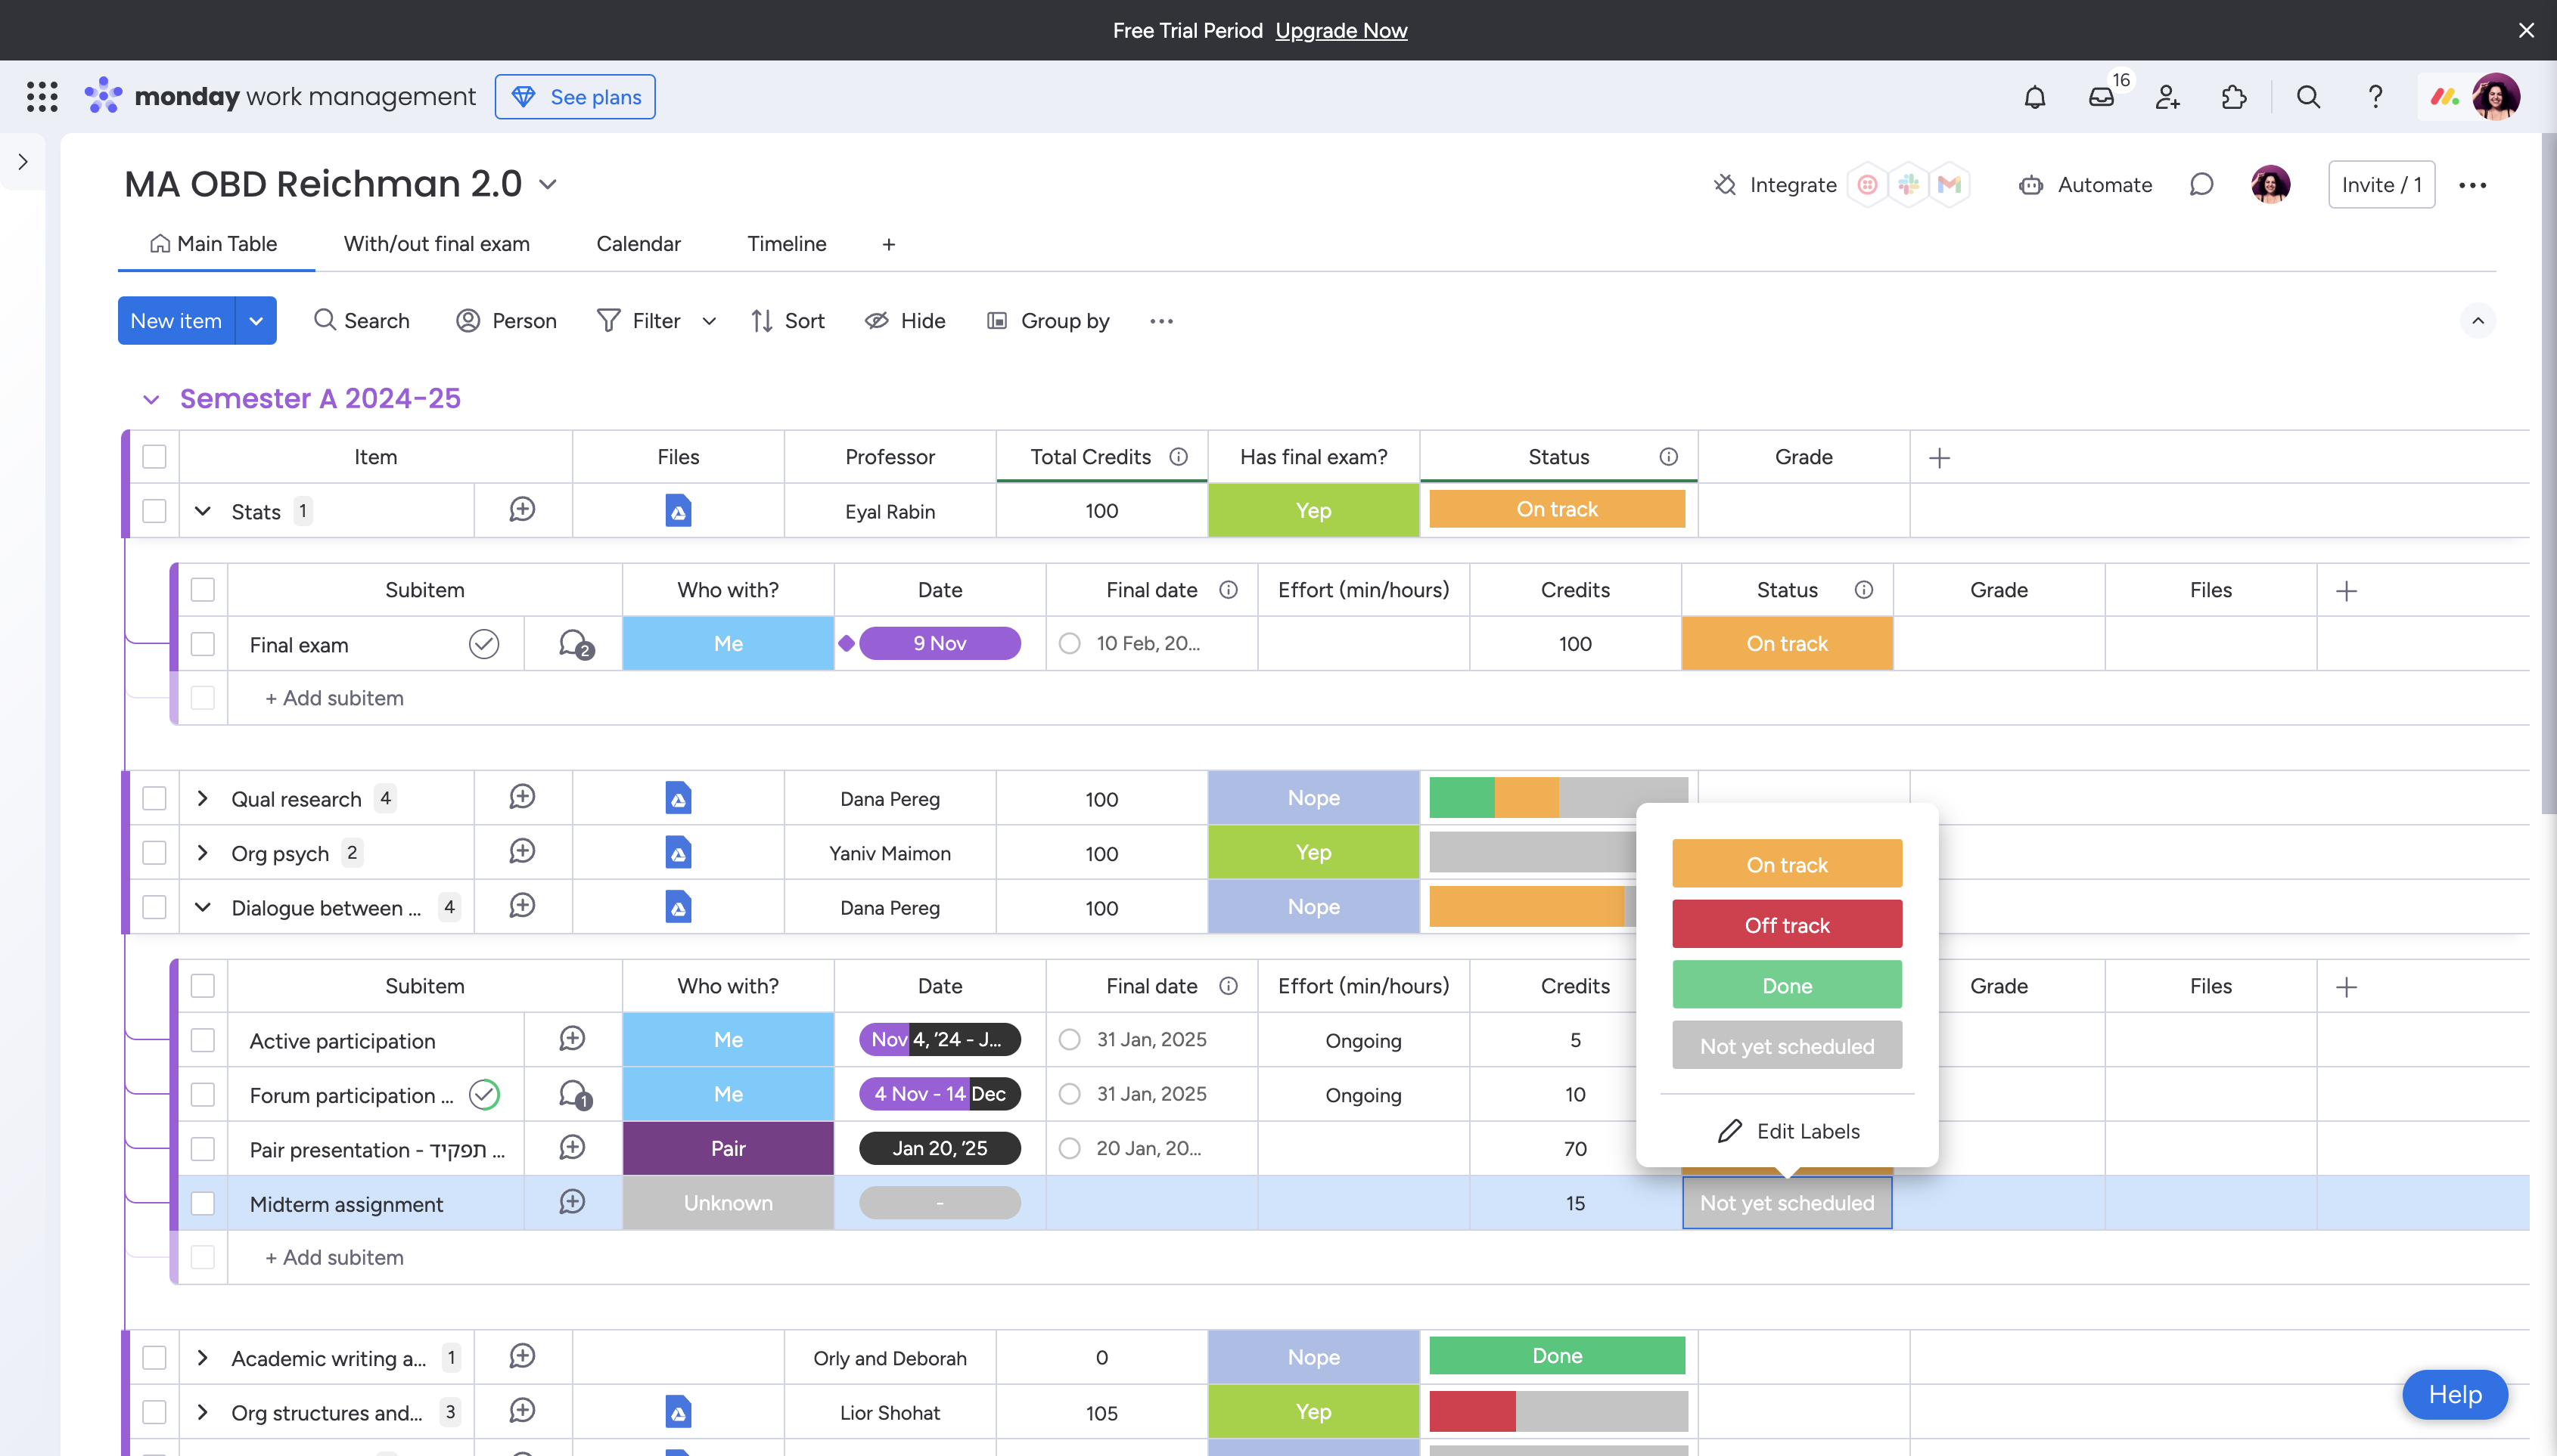This screenshot has width=2557, height=1456.
Task: Open the board discussion speech bubble
Action: (2201, 185)
